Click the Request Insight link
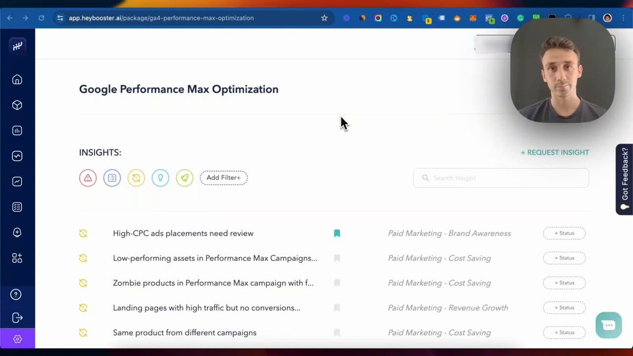Screen dimensions: 633x356 point(555,152)
